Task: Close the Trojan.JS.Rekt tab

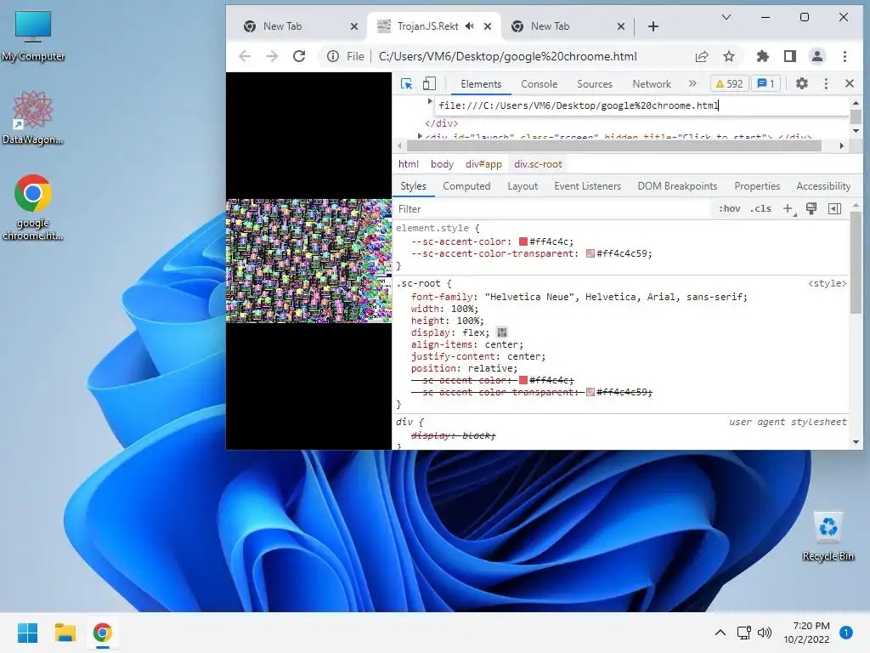Action: click(x=487, y=26)
